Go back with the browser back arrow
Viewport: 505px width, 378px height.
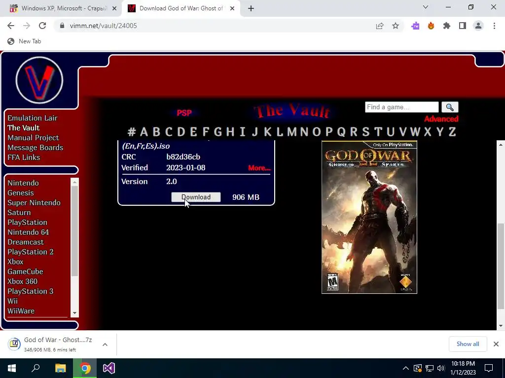11,26
